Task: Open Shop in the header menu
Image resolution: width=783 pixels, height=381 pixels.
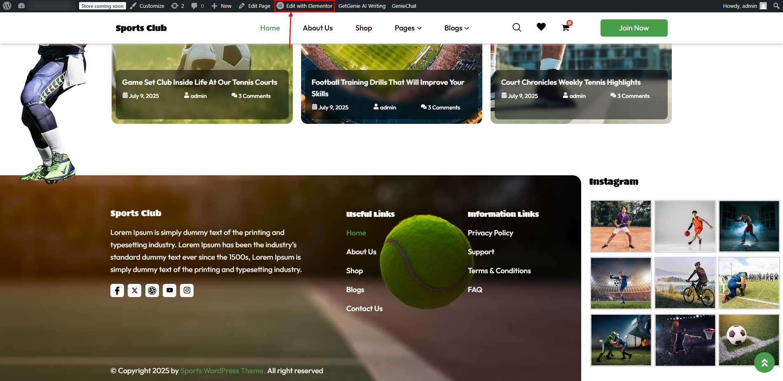Action: click(x=364, y=28)
